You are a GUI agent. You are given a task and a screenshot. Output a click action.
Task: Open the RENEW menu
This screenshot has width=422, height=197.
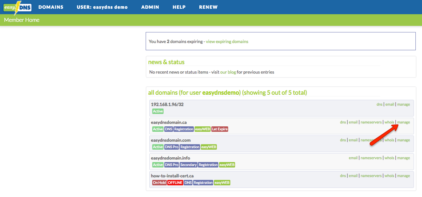[208, 7]
